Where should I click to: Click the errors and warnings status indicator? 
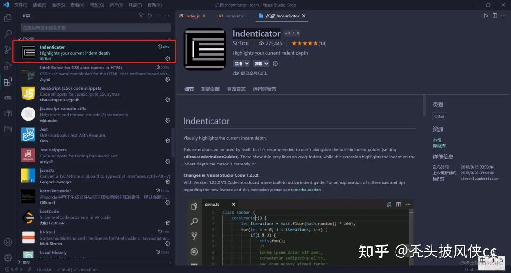point(13,269)
